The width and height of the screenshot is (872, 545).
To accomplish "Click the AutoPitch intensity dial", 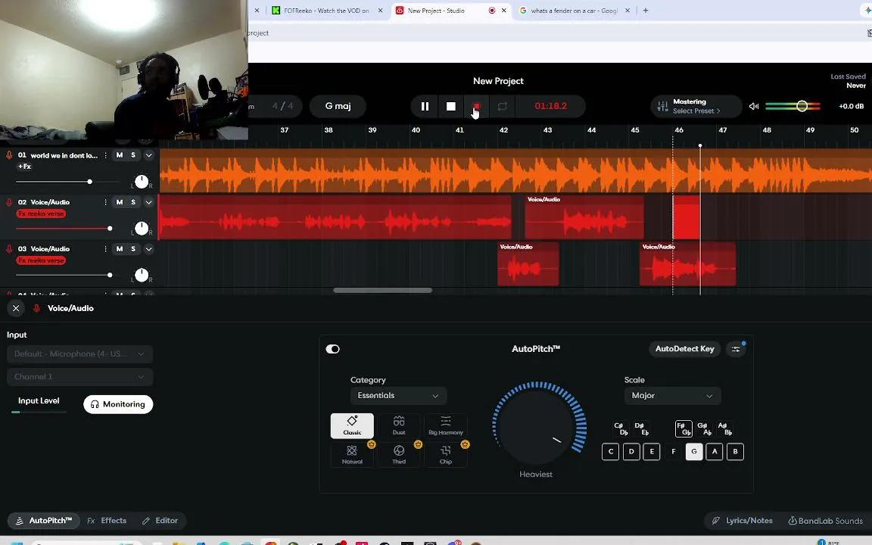I will point(537,426).
